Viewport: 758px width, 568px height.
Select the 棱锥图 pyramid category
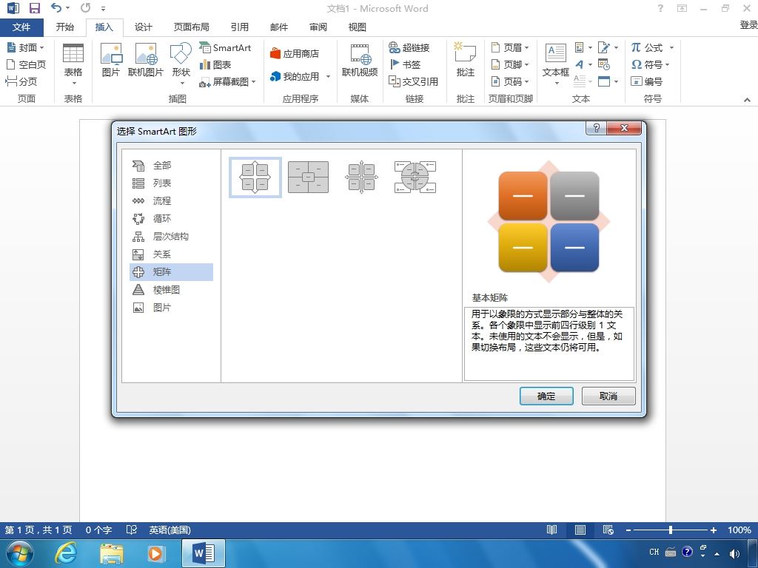coord(171,290)
